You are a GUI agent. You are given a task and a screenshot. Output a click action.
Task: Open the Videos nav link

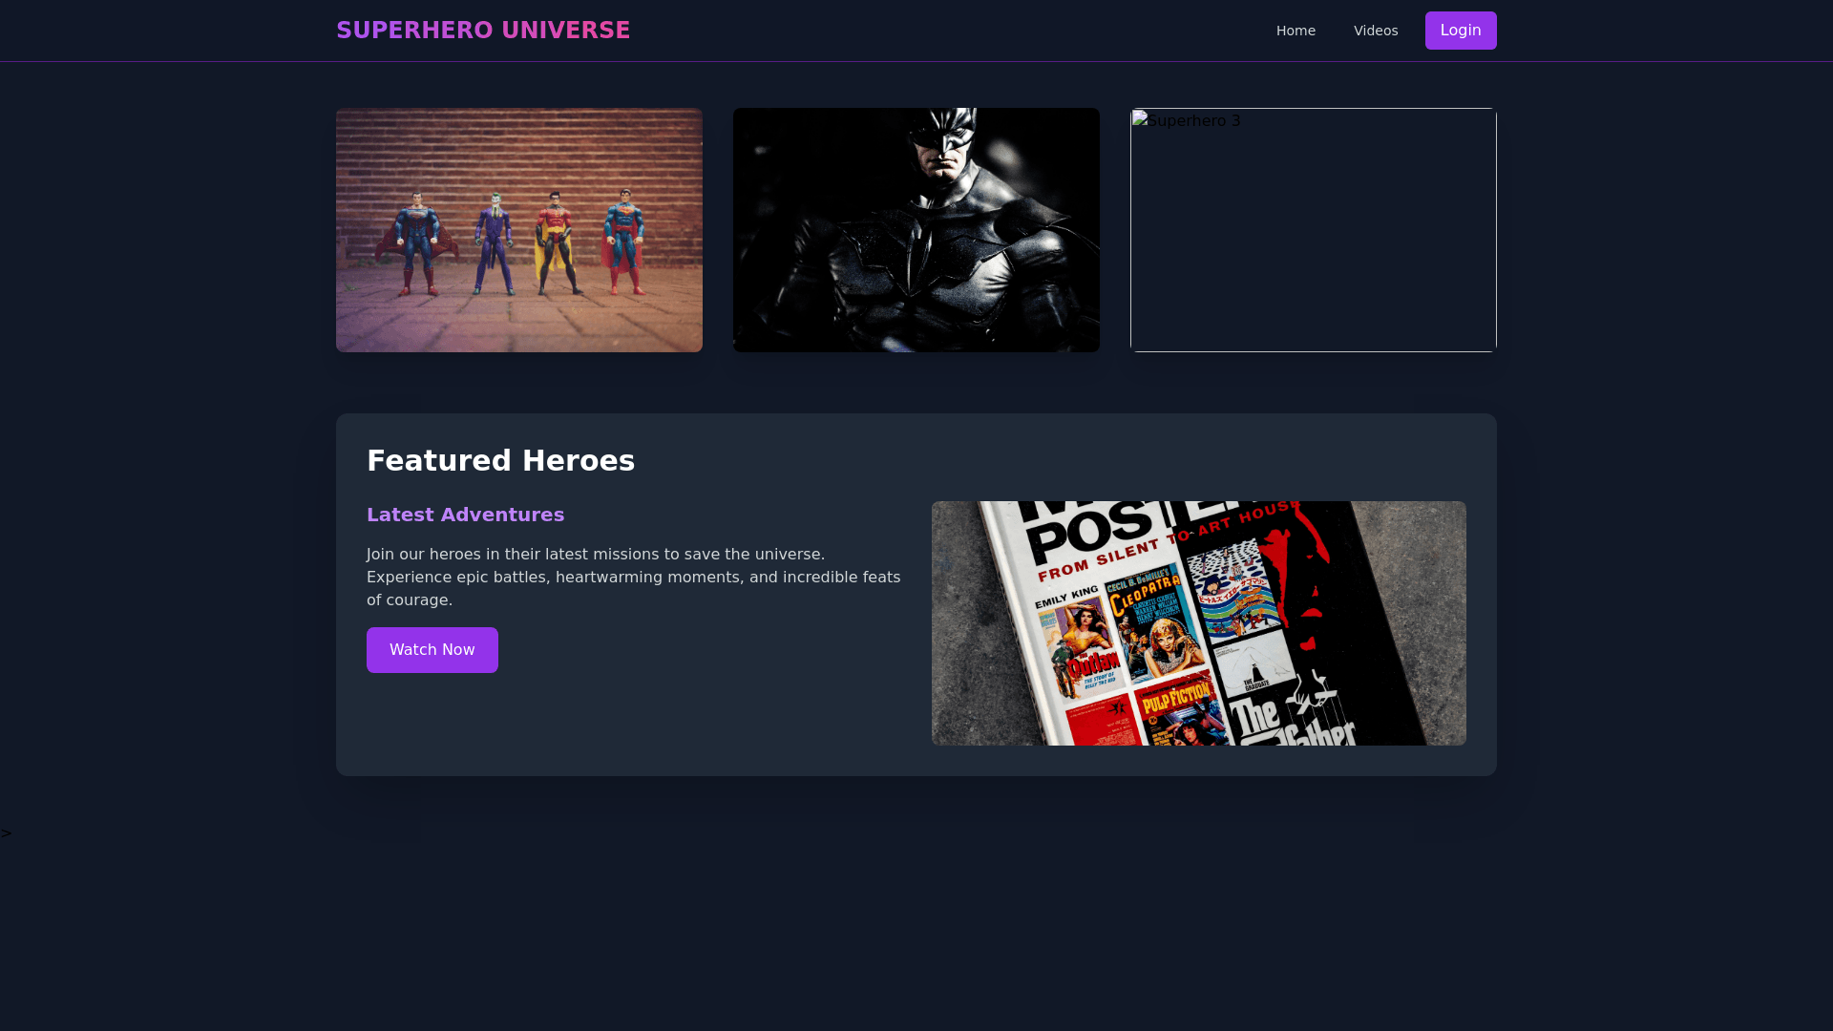pos(1375,31)
